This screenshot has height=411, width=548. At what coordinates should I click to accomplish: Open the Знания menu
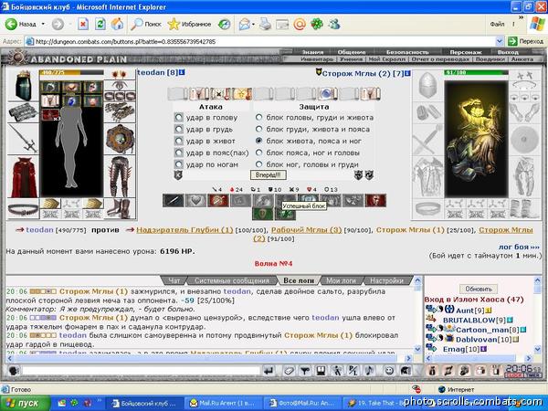tap(312, 52)
